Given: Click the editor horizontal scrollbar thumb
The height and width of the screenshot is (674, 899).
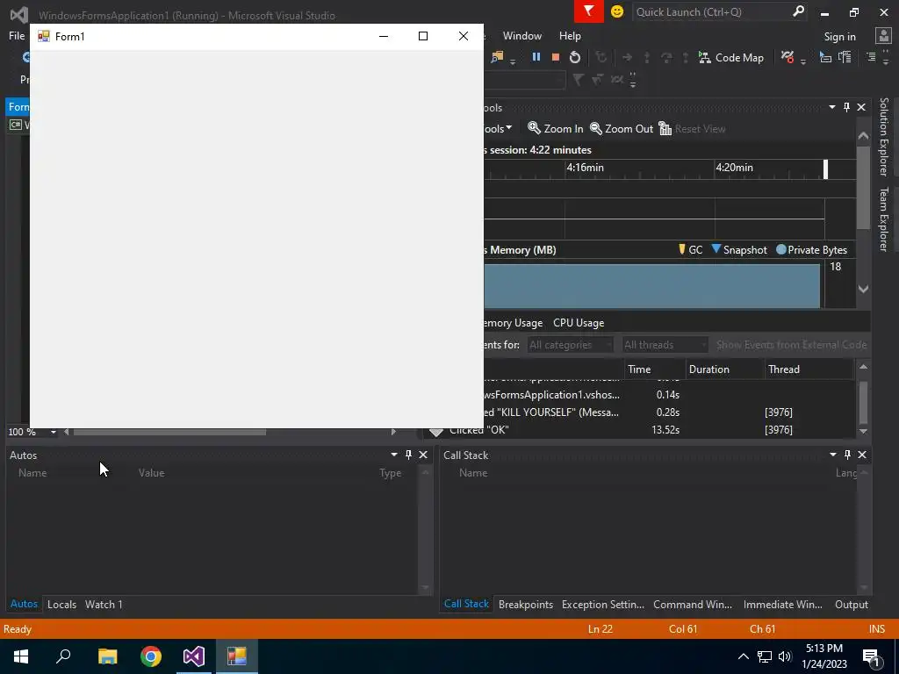Looking at the screenshot, I should 169,432.
